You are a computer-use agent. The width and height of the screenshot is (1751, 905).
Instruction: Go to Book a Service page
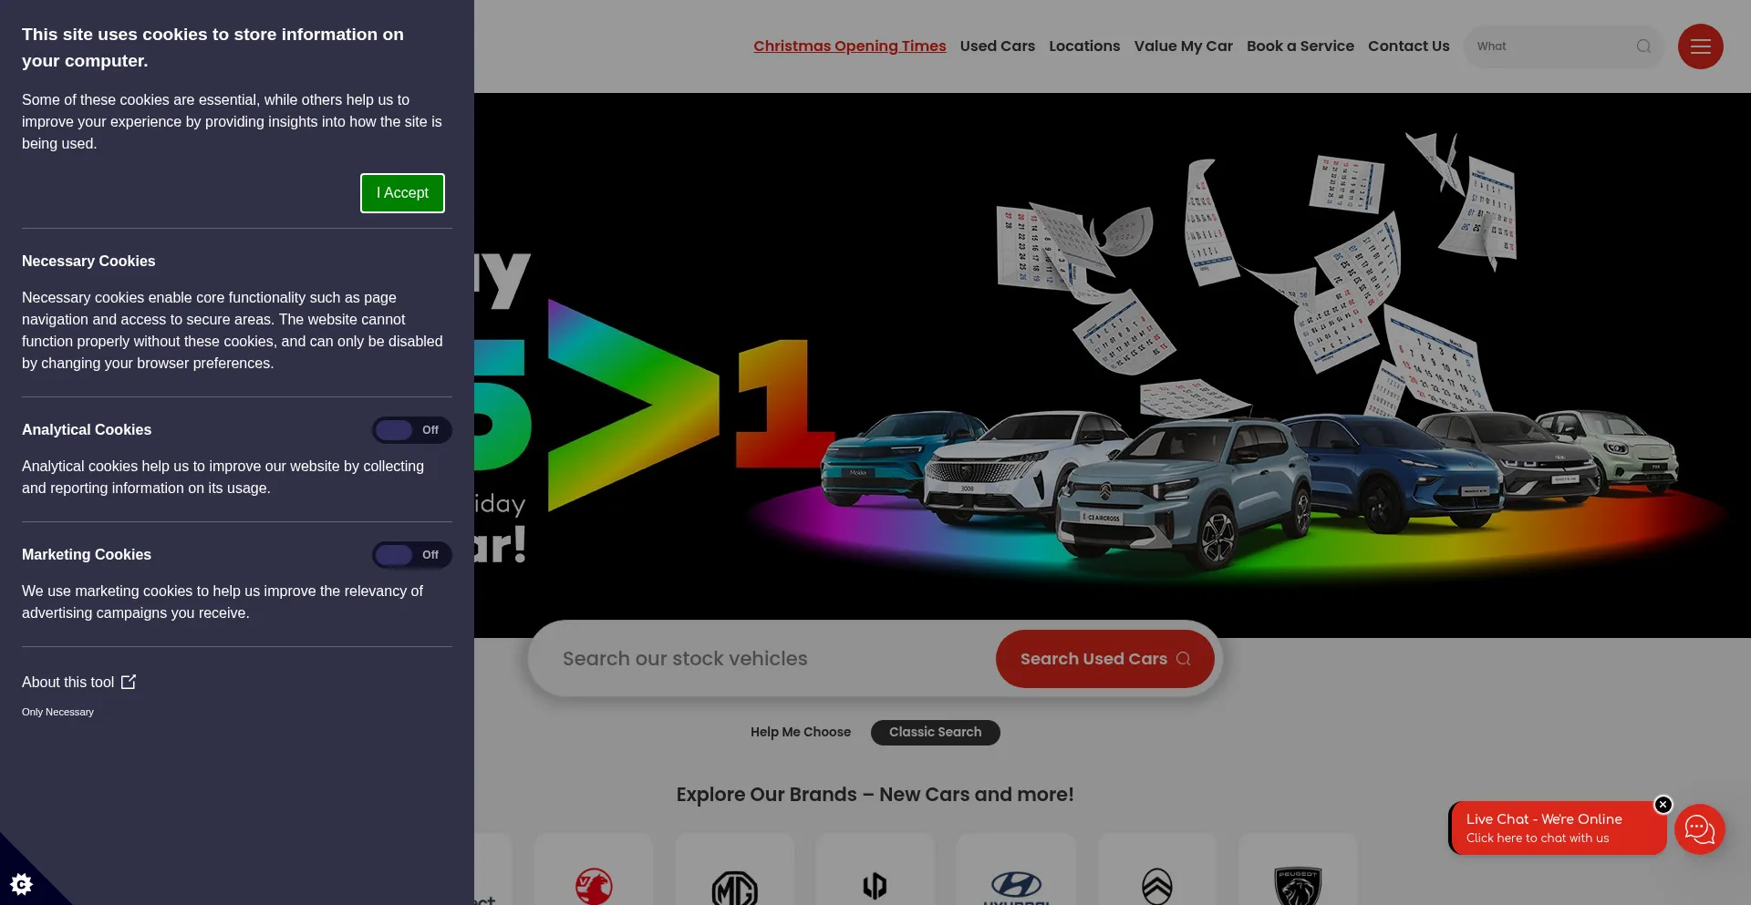[1300, 46]
